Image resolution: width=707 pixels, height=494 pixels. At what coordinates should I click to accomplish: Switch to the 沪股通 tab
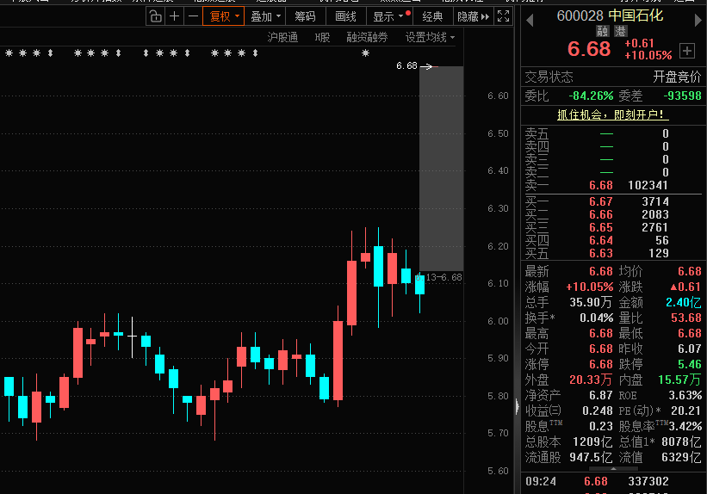(x=282, y=37)
